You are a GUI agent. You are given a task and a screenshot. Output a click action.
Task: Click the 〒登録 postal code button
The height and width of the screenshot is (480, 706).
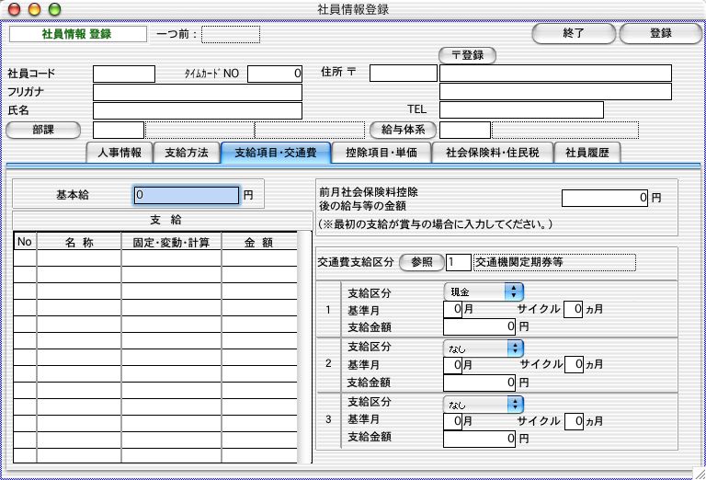pos(467,55)
